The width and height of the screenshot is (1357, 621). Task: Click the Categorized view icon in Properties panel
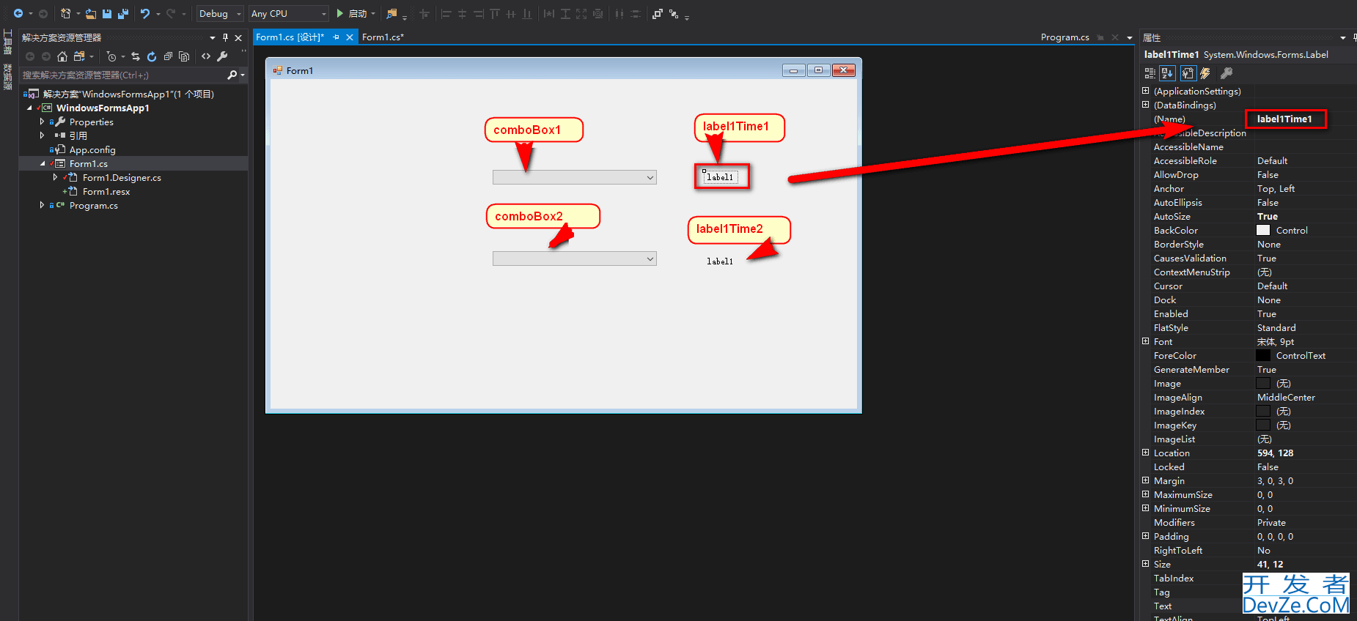click(1150, 73)
